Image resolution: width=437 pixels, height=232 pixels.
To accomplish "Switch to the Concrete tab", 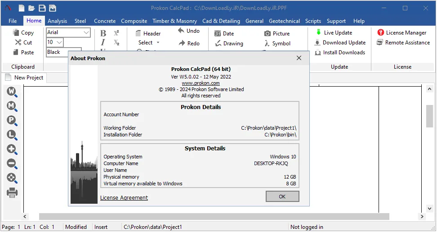I will coord(104,21).
